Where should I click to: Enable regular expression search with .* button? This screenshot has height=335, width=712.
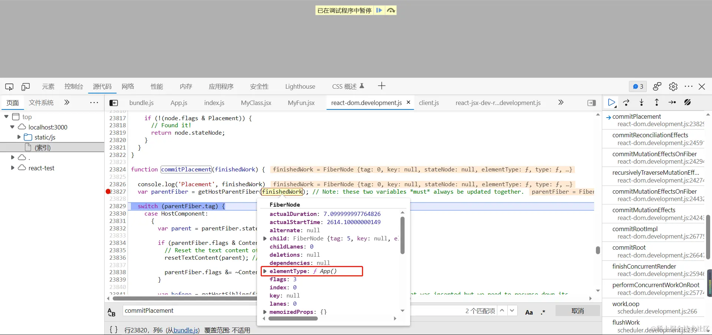[543, 312]
